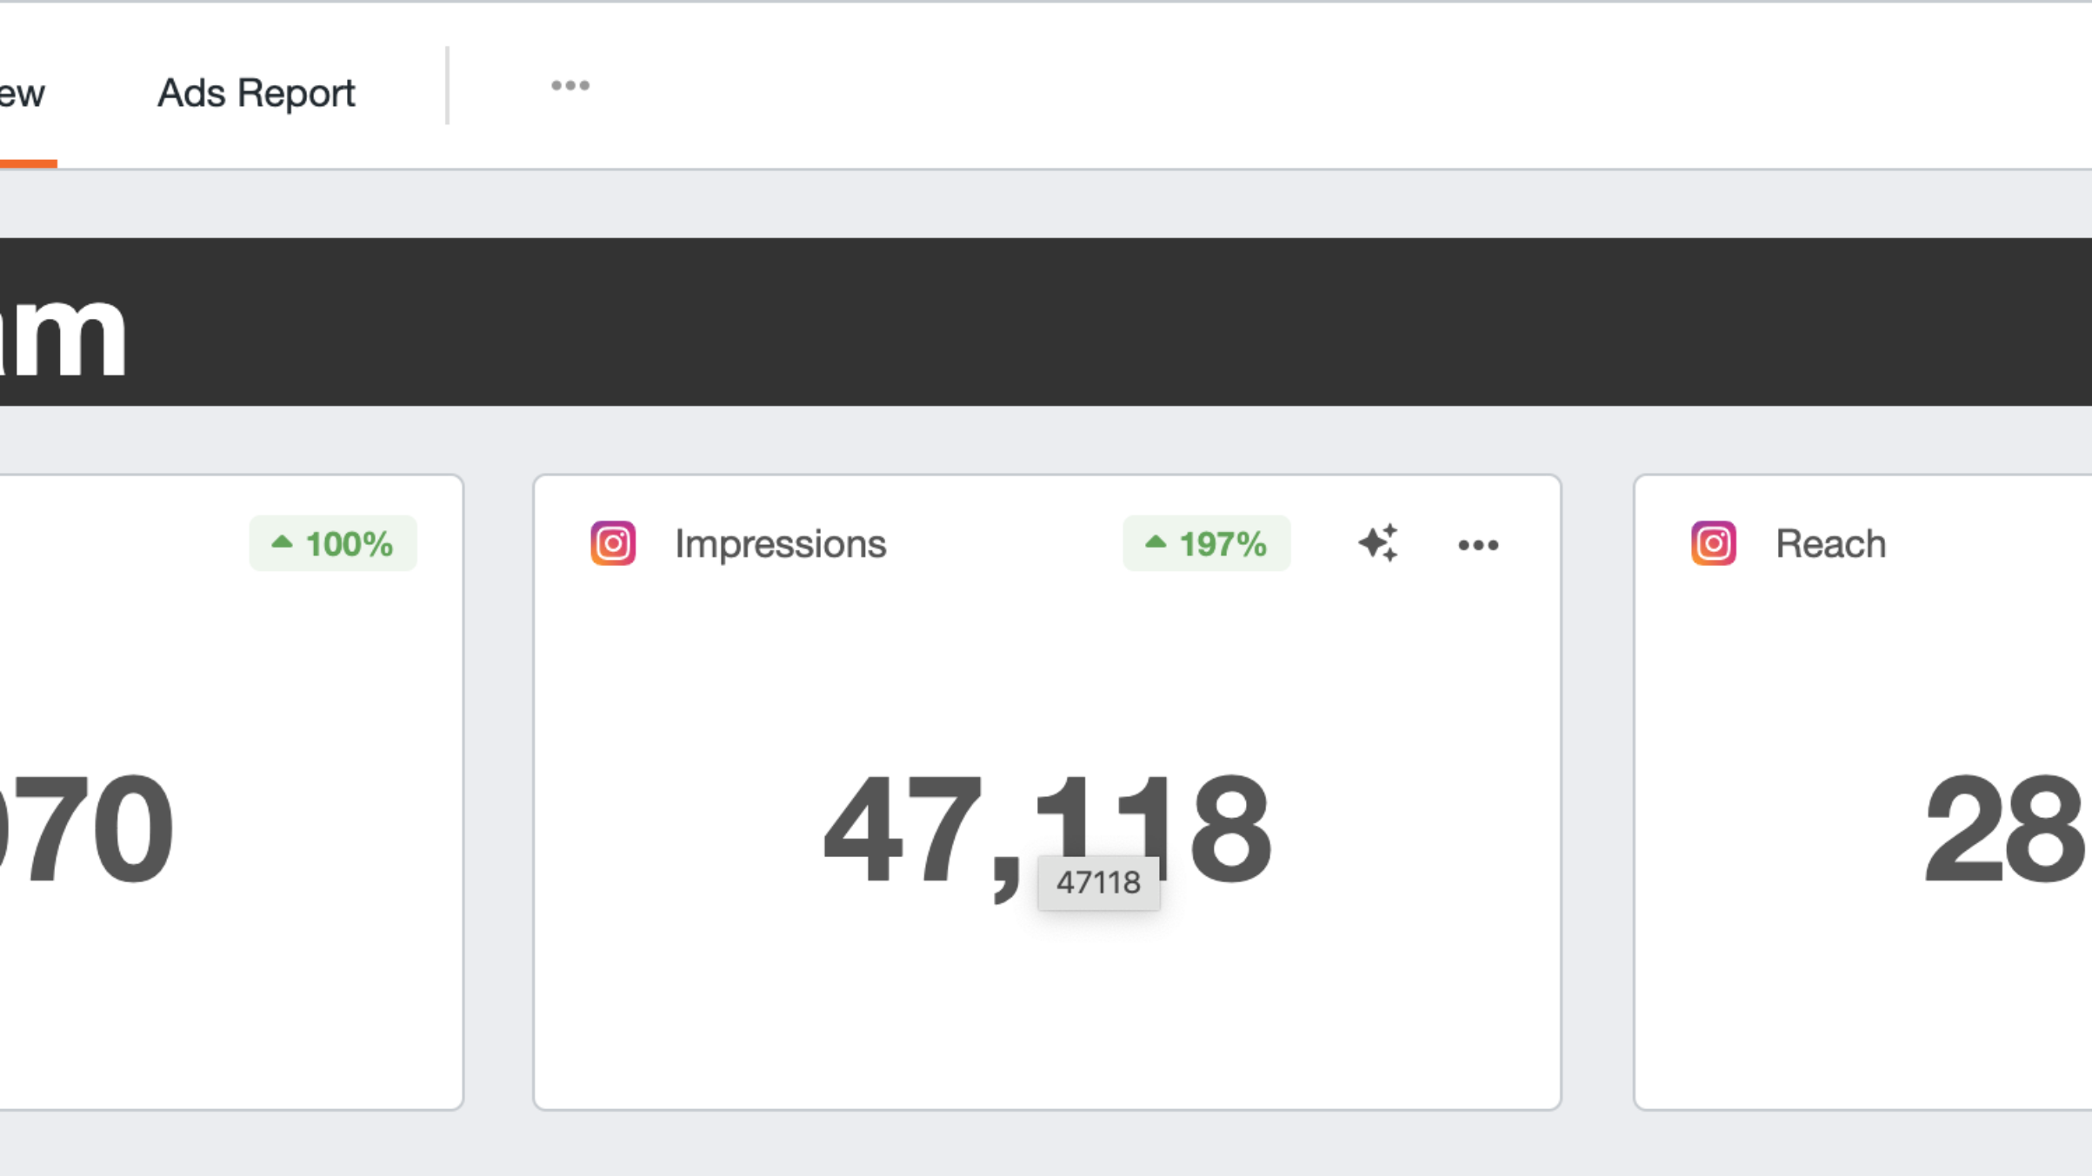2092x1176 pixels.
Task: Select the Reach card title
Action: coord(1830,544)
